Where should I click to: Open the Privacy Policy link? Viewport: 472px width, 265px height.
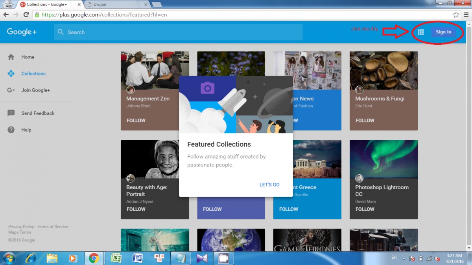pos(21,227)
